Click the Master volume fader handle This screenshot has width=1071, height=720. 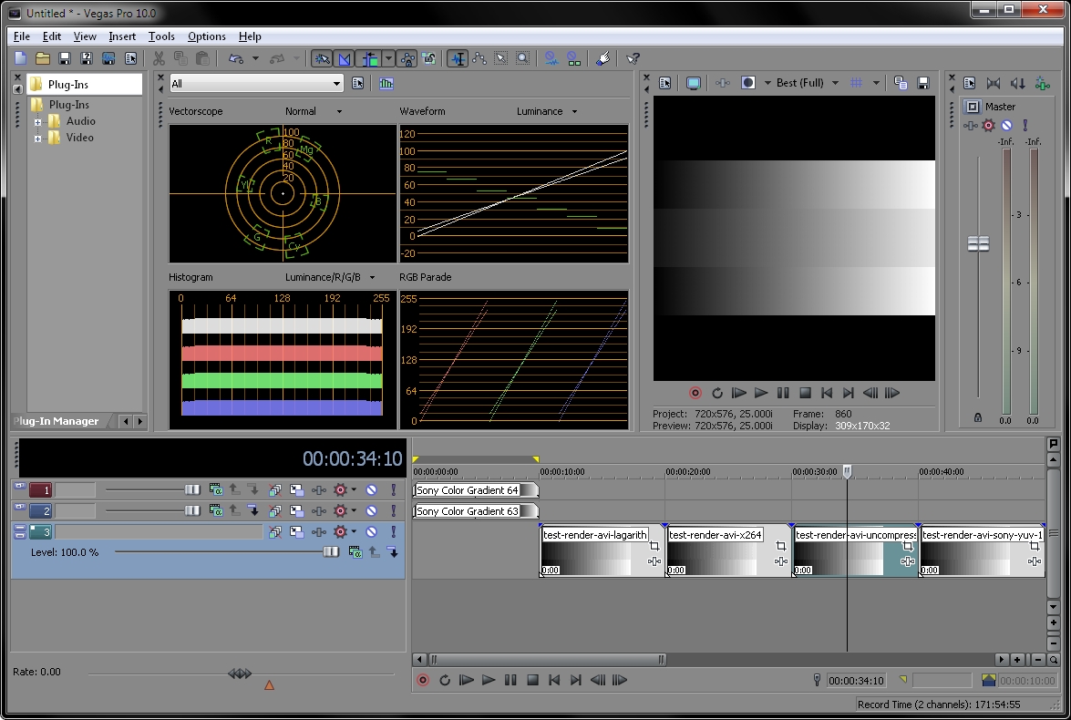point(978,243)
